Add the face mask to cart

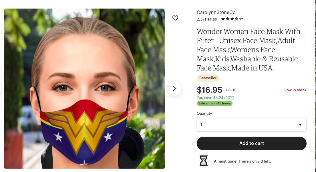[251, 143]
